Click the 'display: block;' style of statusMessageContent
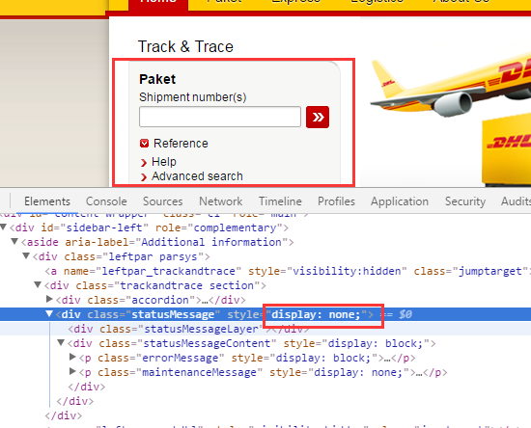531x428 pixels. pyautogui.click(x=376, y=344)
